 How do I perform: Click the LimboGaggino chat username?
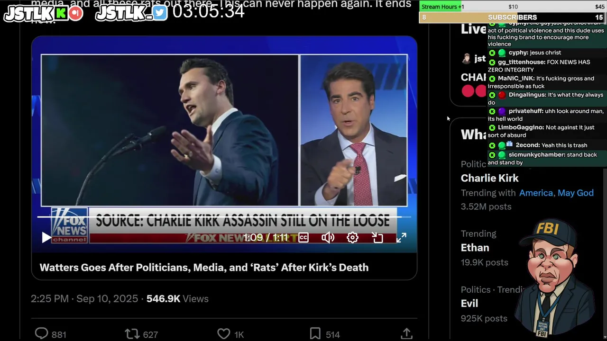(x=521, y=128)
